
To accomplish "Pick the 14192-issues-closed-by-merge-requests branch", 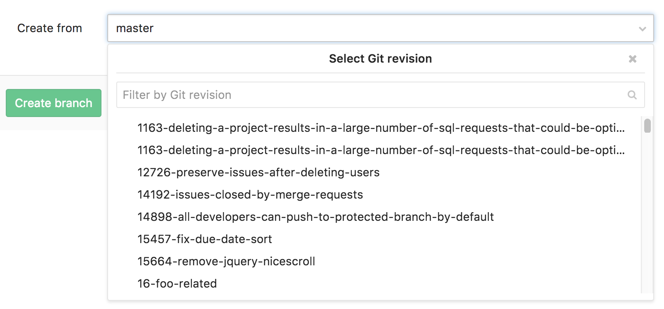I will 250,195.
